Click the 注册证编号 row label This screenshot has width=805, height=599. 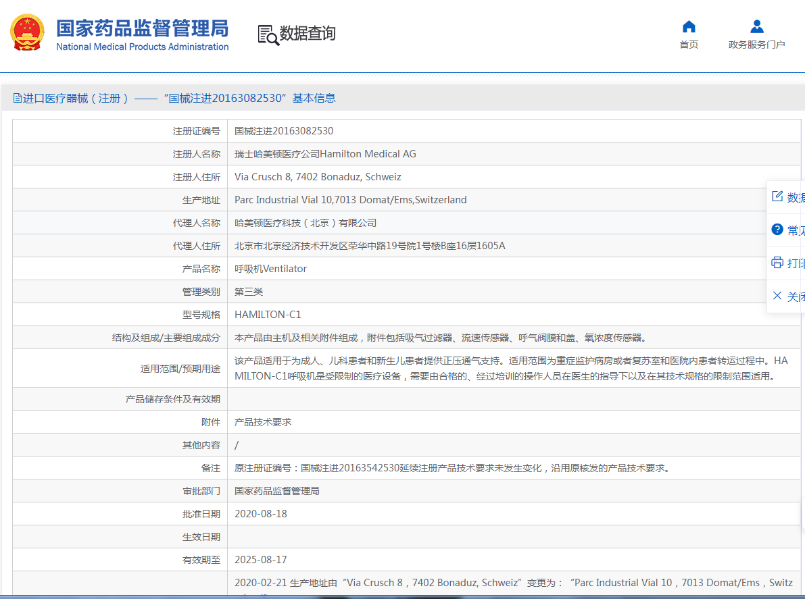click(196, 131)
